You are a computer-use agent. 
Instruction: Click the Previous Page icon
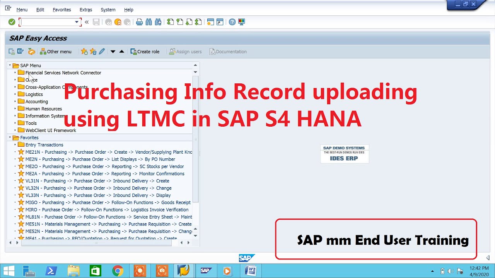click(180, 22)
